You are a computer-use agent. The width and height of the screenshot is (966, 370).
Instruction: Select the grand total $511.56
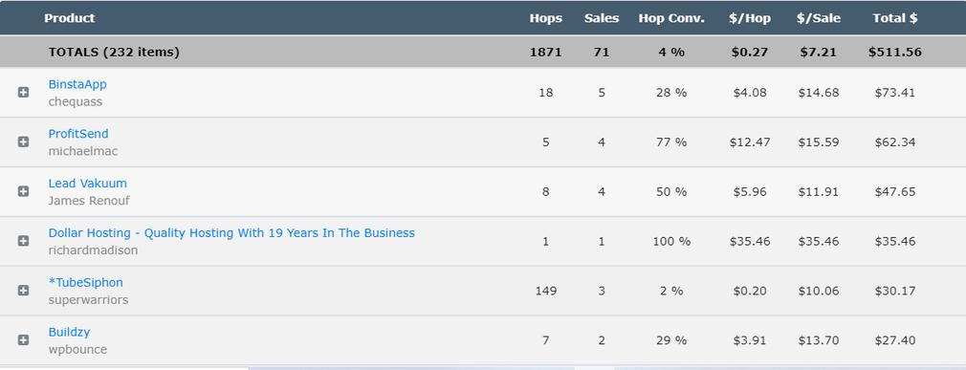click(x=895, y=53)
